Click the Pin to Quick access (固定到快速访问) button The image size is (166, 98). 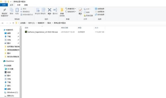[5, 12]
